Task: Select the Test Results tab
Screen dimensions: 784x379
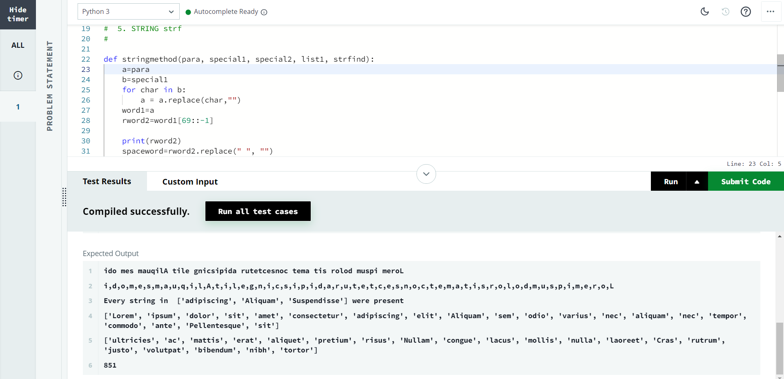Action: point(107,181)
